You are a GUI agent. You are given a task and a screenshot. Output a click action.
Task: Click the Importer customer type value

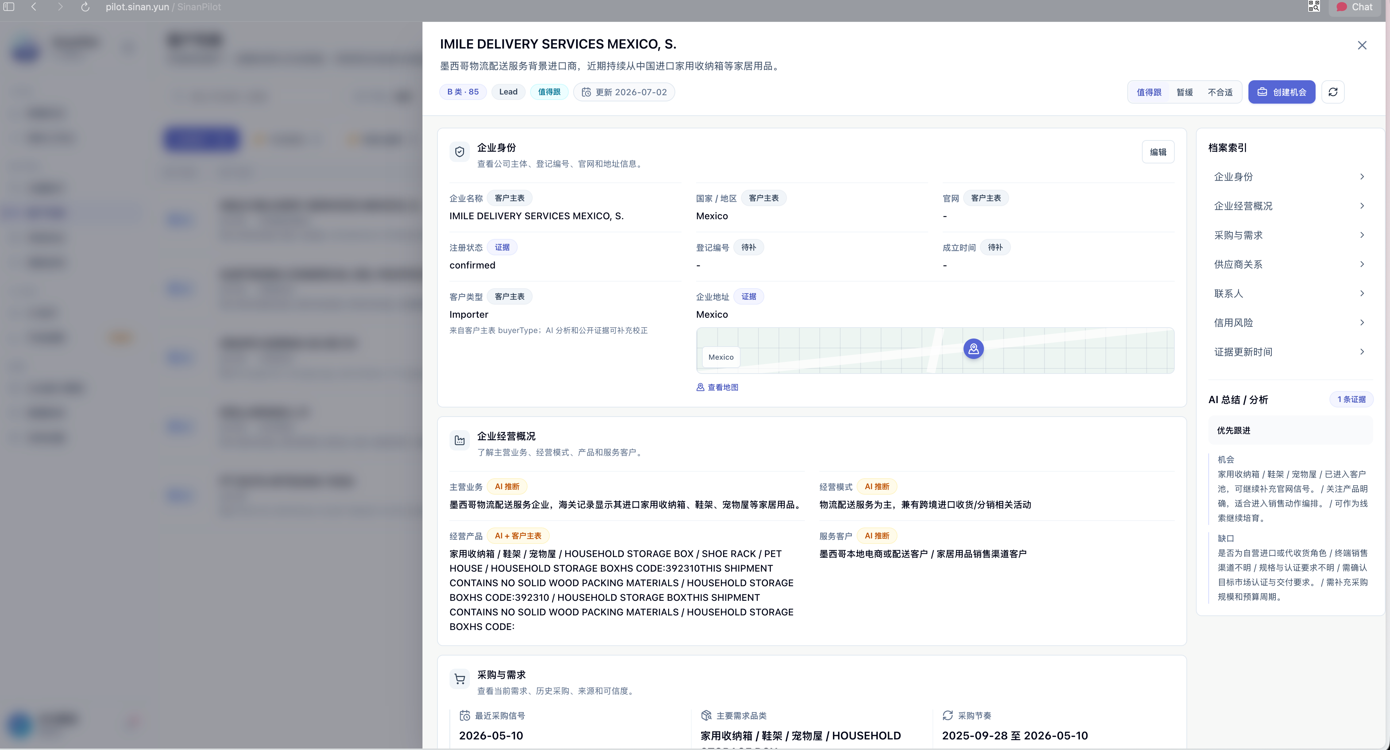pos(469,314)
